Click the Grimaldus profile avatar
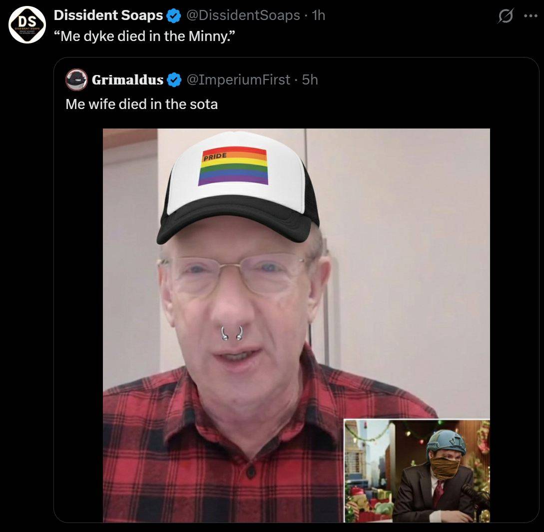544x532 pixels. tap(76, 79)
